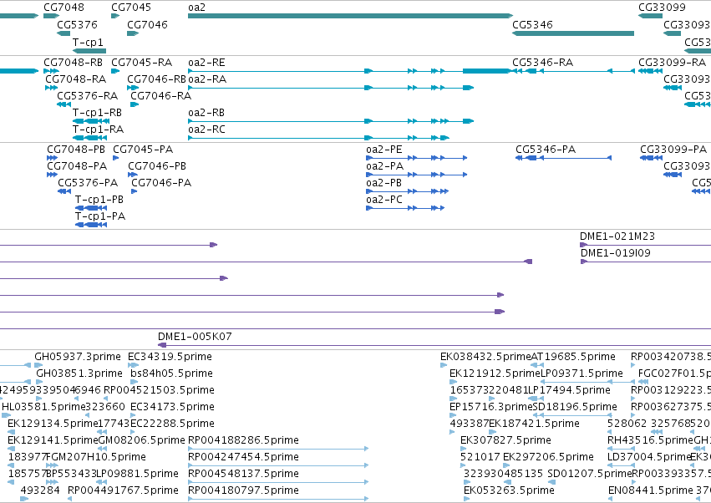The width and height of the screenshot is (711, 503).
Task: Click the oa2-RE transcript label
Action: [206, 62]
